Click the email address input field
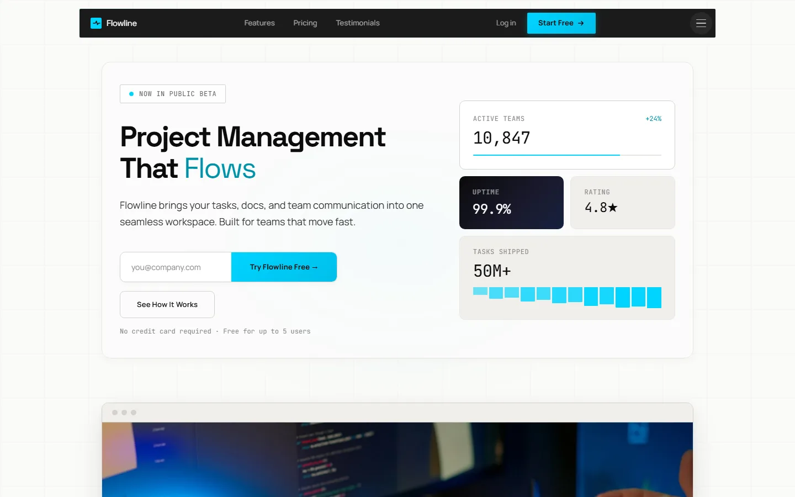The image size is (795, 497). [x=175, y=267]
